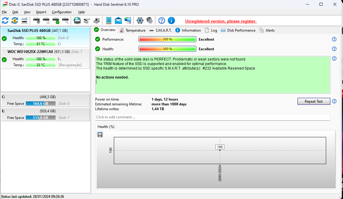Click the Performance 100 % gradient bar
The image size is (343, 199).
[167, 39]
